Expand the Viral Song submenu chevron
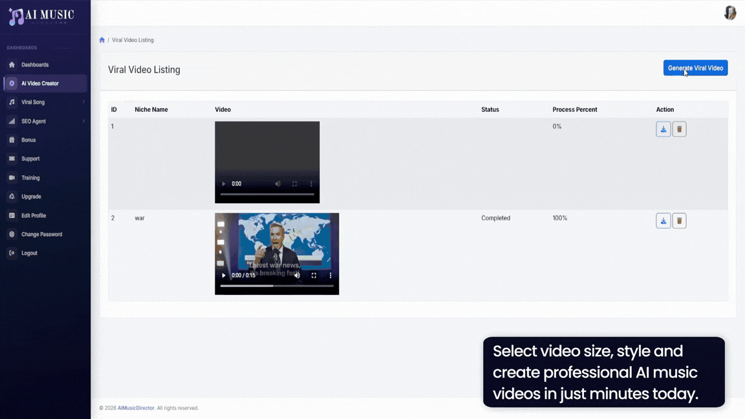This screenshot has width=745, height=419. point(83,102)
